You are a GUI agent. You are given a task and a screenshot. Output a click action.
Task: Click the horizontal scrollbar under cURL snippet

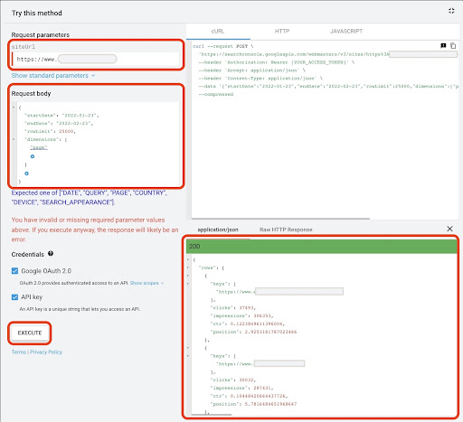pyautogui.click(x=280, y=219)
